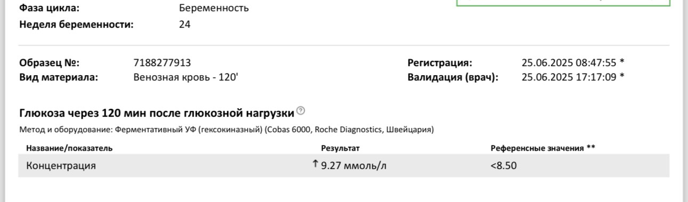Screen dimensions: 688x202
Task: Click the 'Регистрация:' label
Action: [x=440, y=63]
